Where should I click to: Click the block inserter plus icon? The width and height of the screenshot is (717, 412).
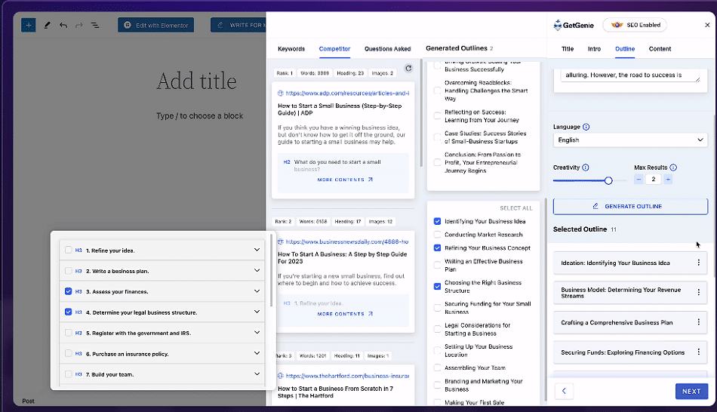tap(29, 25)
